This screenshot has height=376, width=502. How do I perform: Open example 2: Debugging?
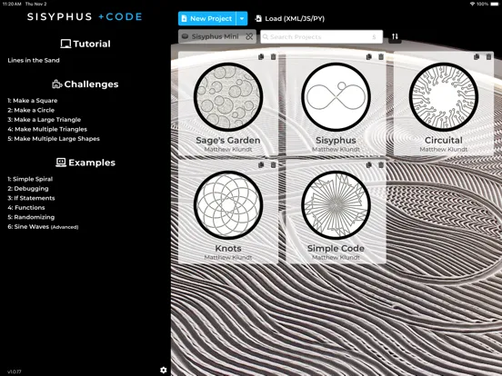coord(28,189)
